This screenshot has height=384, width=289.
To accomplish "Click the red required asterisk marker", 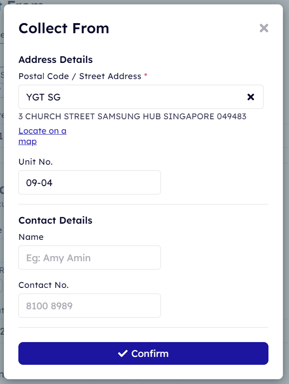I will [x=146, y=75].
